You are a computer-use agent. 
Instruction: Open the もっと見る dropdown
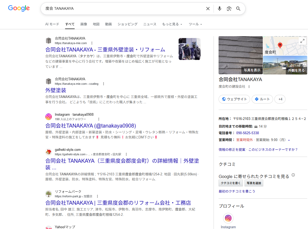point(172,24)
